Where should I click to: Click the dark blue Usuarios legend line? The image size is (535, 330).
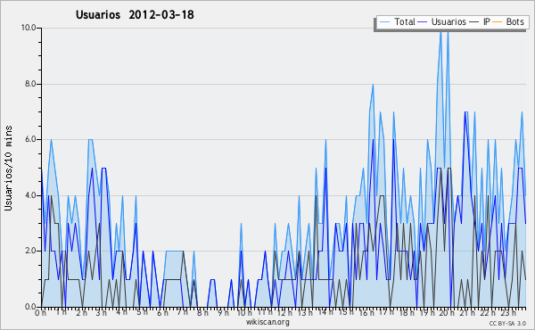423,22
